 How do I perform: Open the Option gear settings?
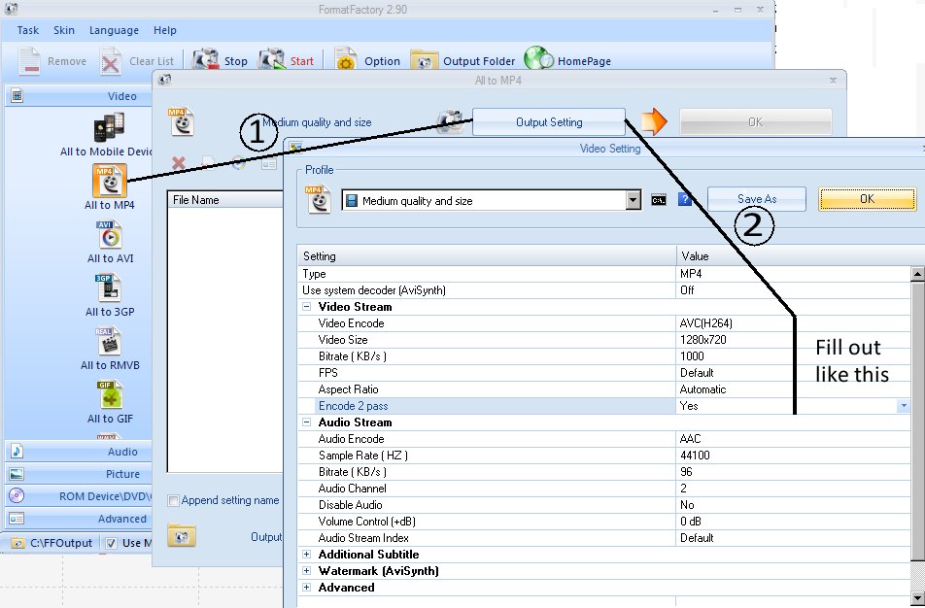click(x=346, y=60)
